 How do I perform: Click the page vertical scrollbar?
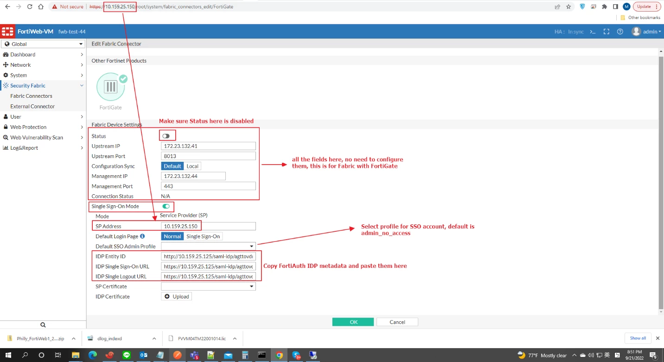coord(661,184)
